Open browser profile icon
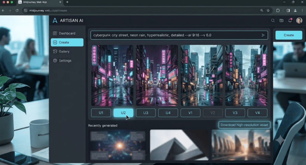306x165 pixels. (x=295, y=10)
